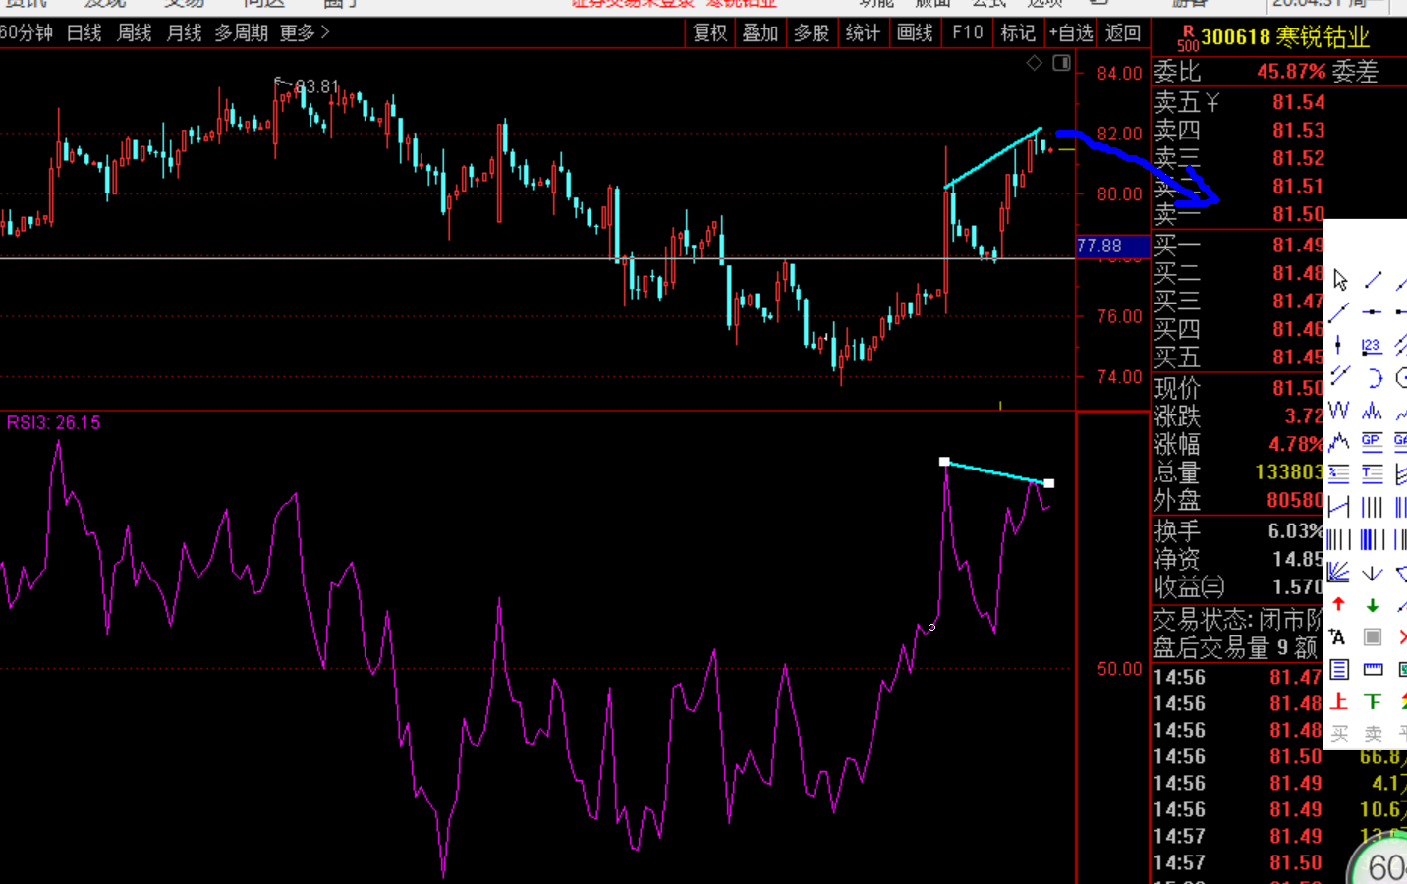
Task: Select the GP golden ratio tool
Action: coord(1372,442)
